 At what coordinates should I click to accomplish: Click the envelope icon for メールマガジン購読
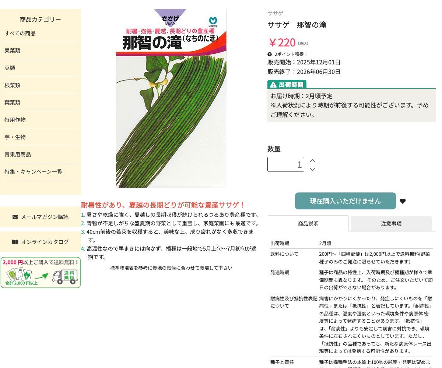click(x=14, y=217)
